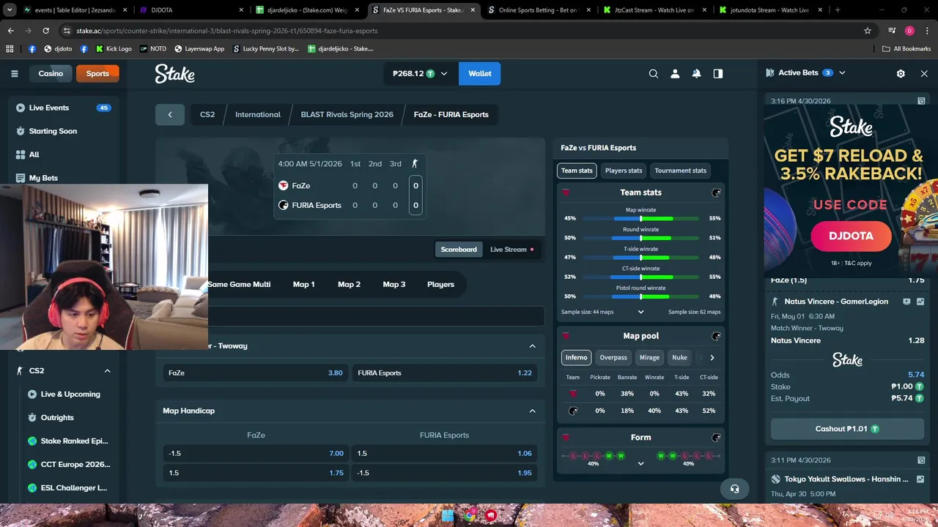The height and width of the screenshot is (527, 938).
Task: Close the Active Bets panel
Action: (924, 73)
